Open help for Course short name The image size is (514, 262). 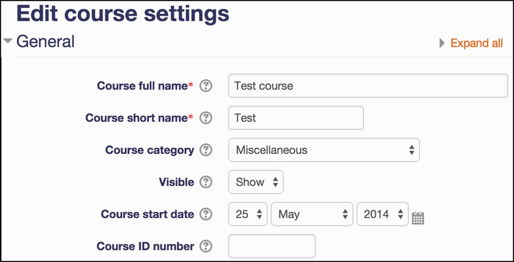point(206,118)
